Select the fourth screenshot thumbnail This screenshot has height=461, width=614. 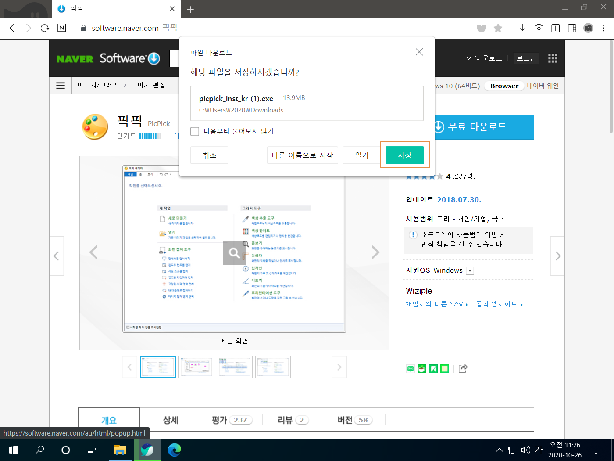coord(273,367)
